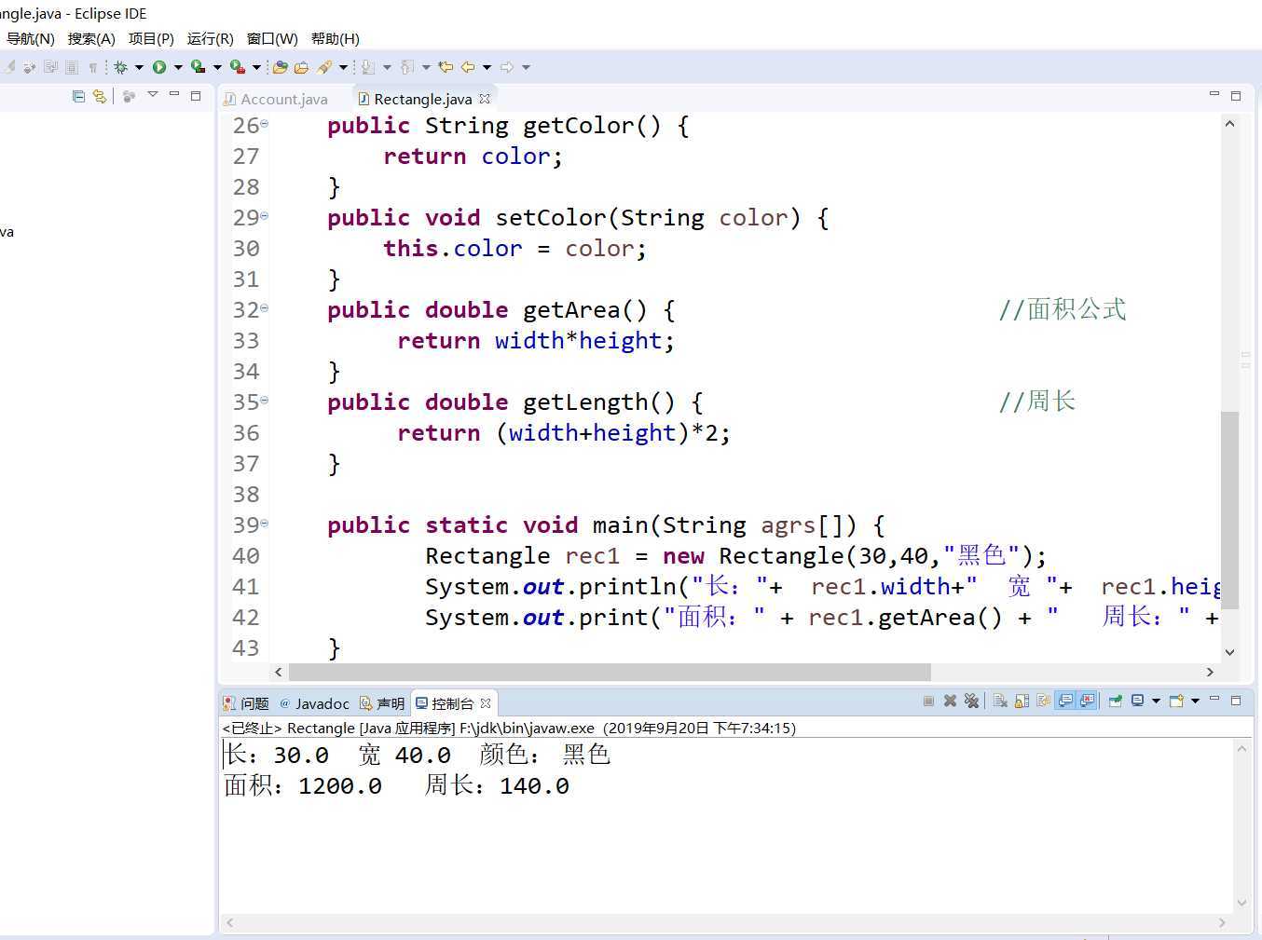The width and height of the screenshot is (1262, 940).
Task: Click the Last Edit Location icon
Action: 445,67
